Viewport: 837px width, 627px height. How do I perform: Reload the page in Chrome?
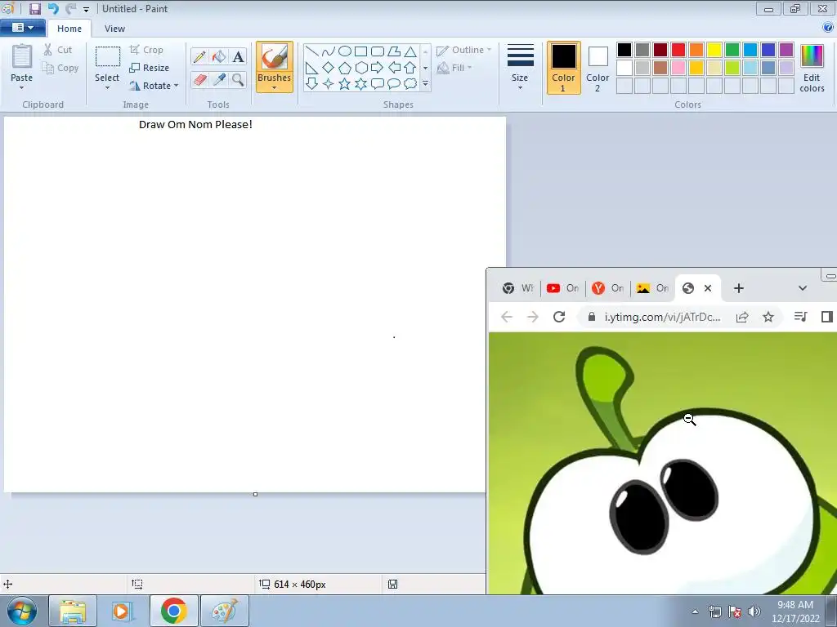pos(559,317)
